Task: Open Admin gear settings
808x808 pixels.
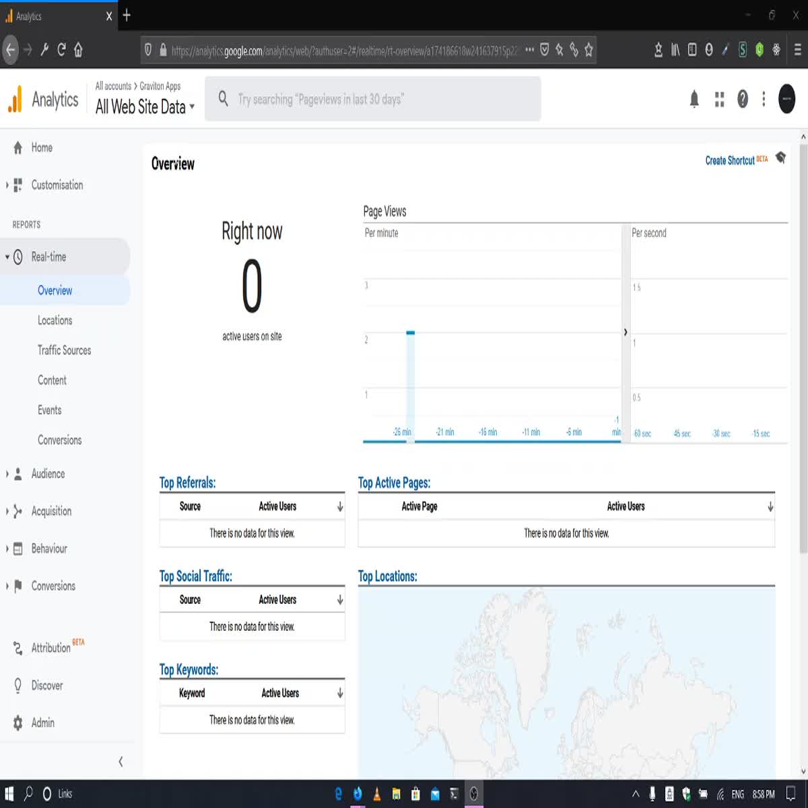Action: 18,722
